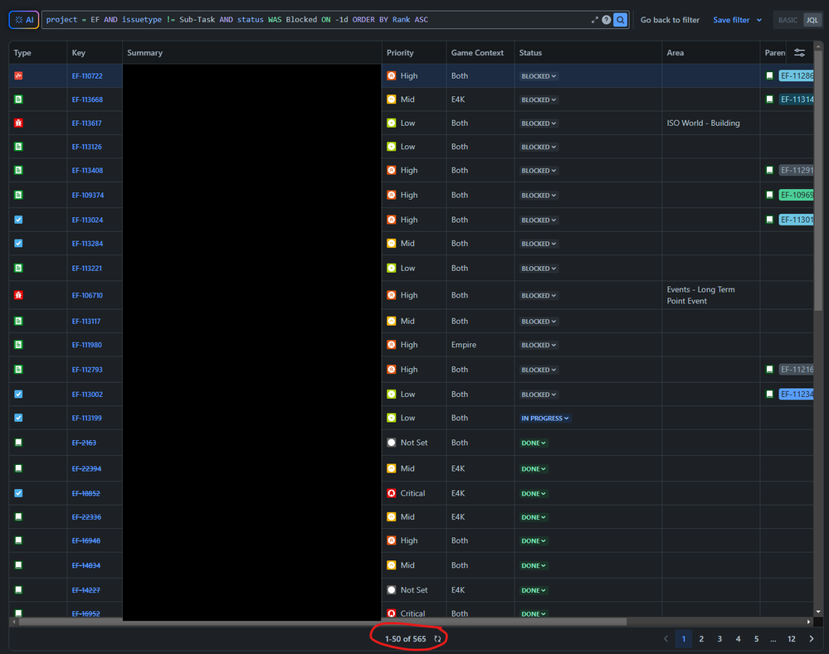
Task: Sort by the Summary column header
Action: click(x=145, y=53)
